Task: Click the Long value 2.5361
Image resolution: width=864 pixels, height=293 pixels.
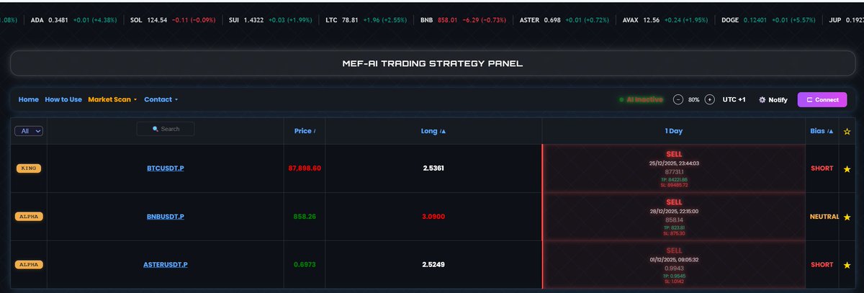Action: [433, 168]
